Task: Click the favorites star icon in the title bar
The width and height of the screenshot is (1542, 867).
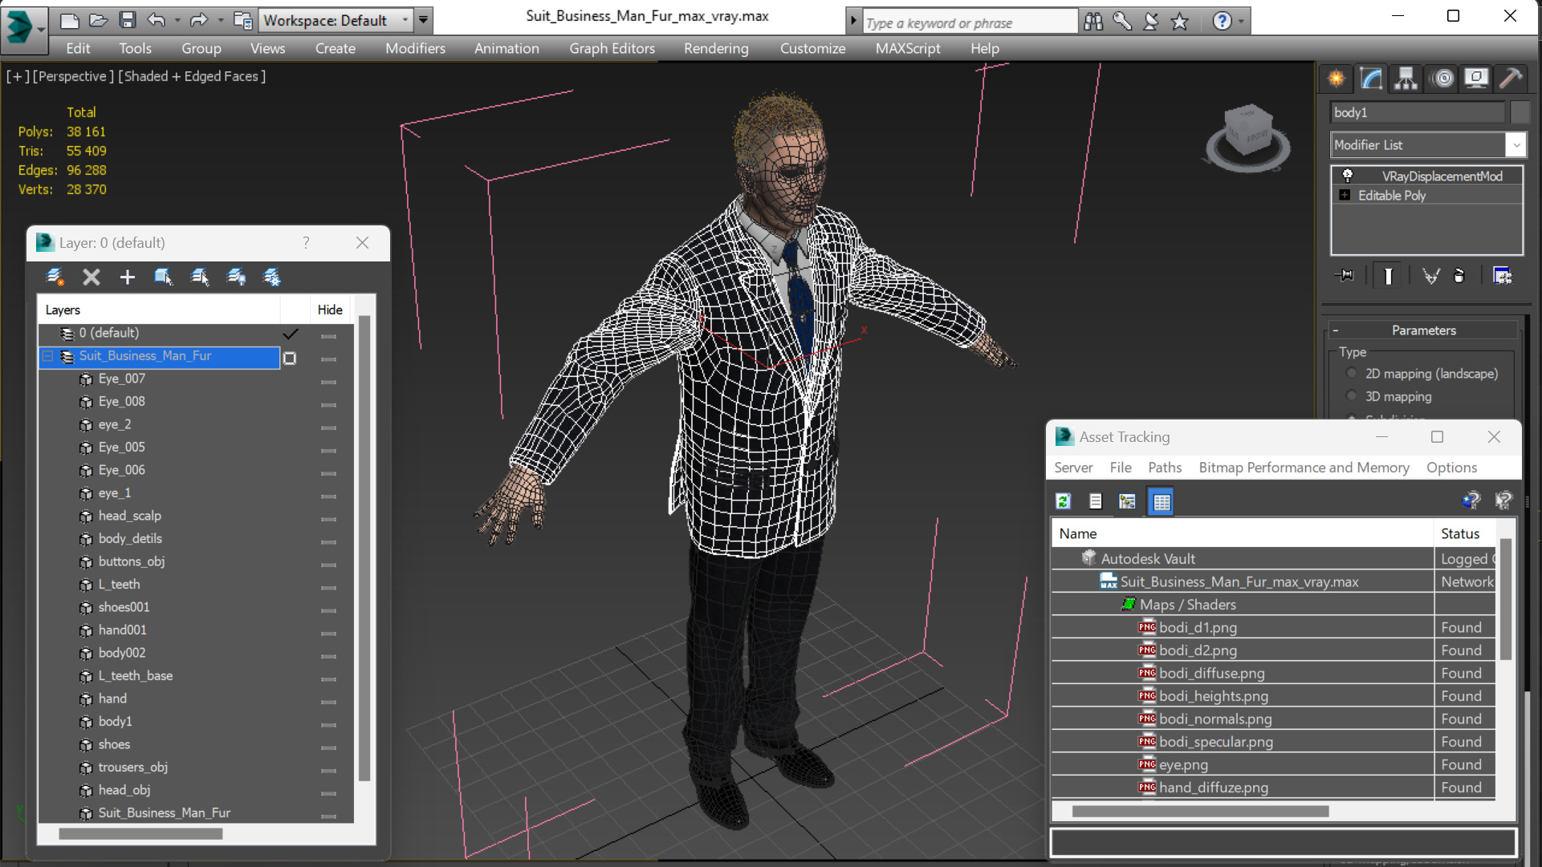Action: pyautogui.click(x=1179, y=22)
